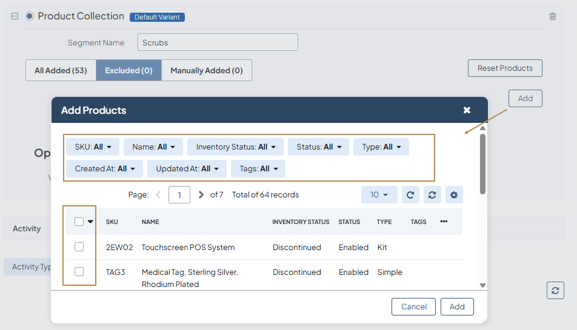The height and width of the screenshot is (330, 577).
Task: Expand the Created At filter dropdown
Action: (105, 169)
